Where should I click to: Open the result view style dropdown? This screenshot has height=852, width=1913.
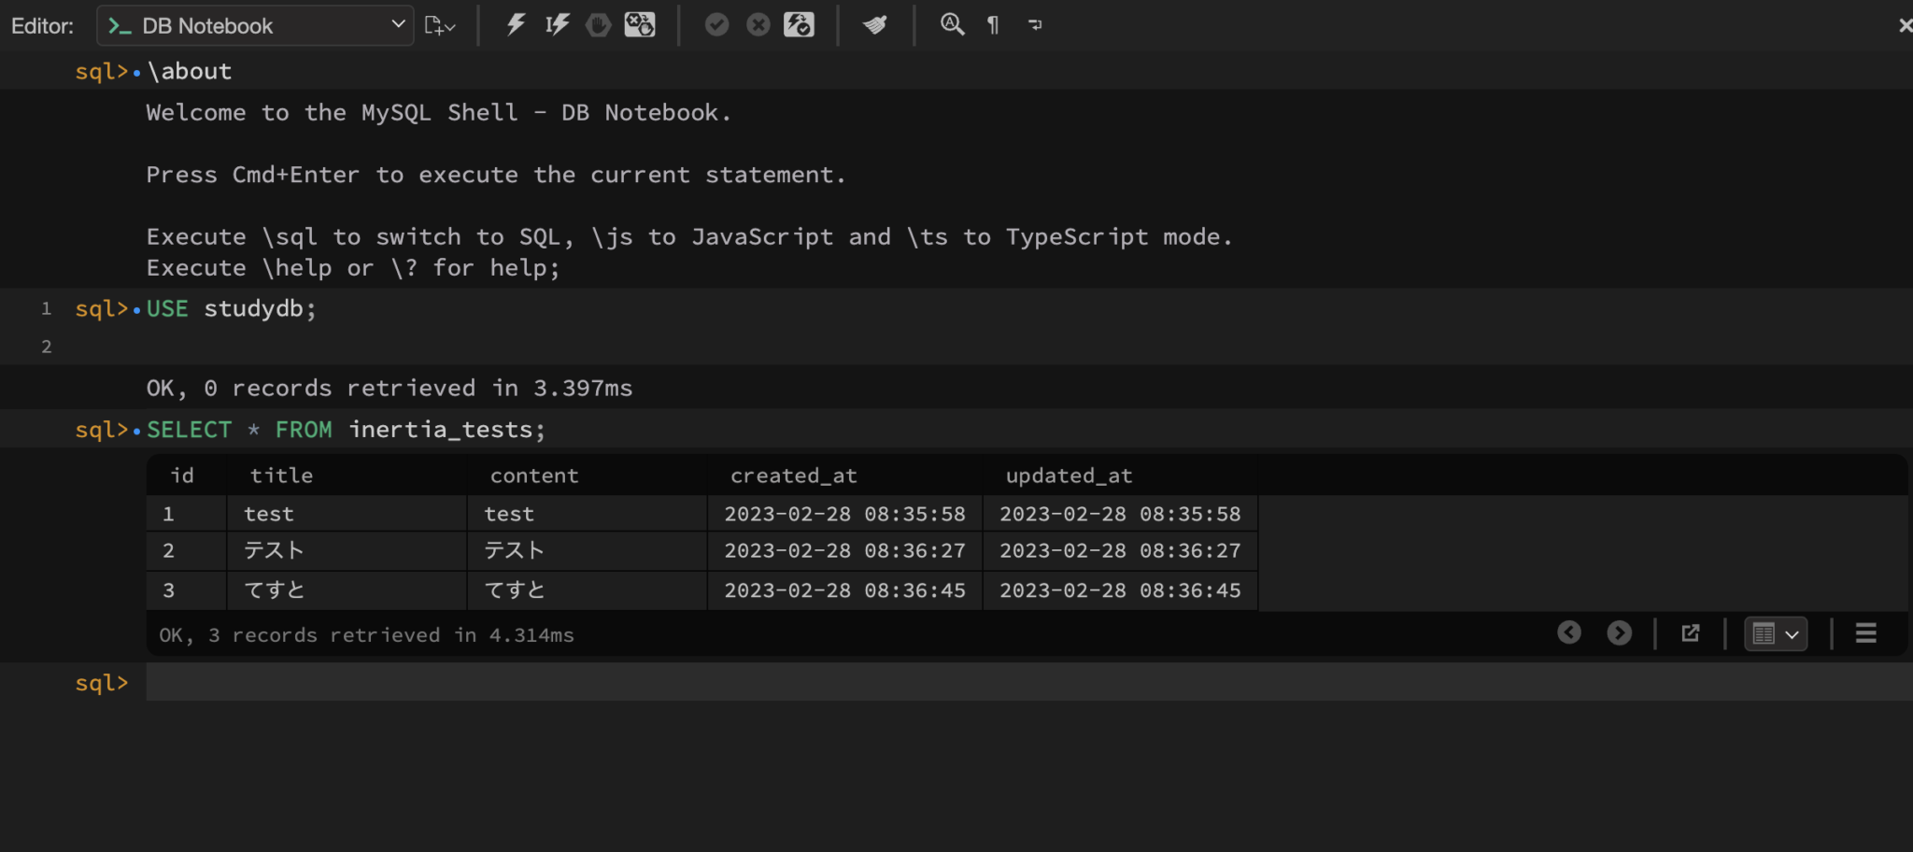click(1790, 633)
